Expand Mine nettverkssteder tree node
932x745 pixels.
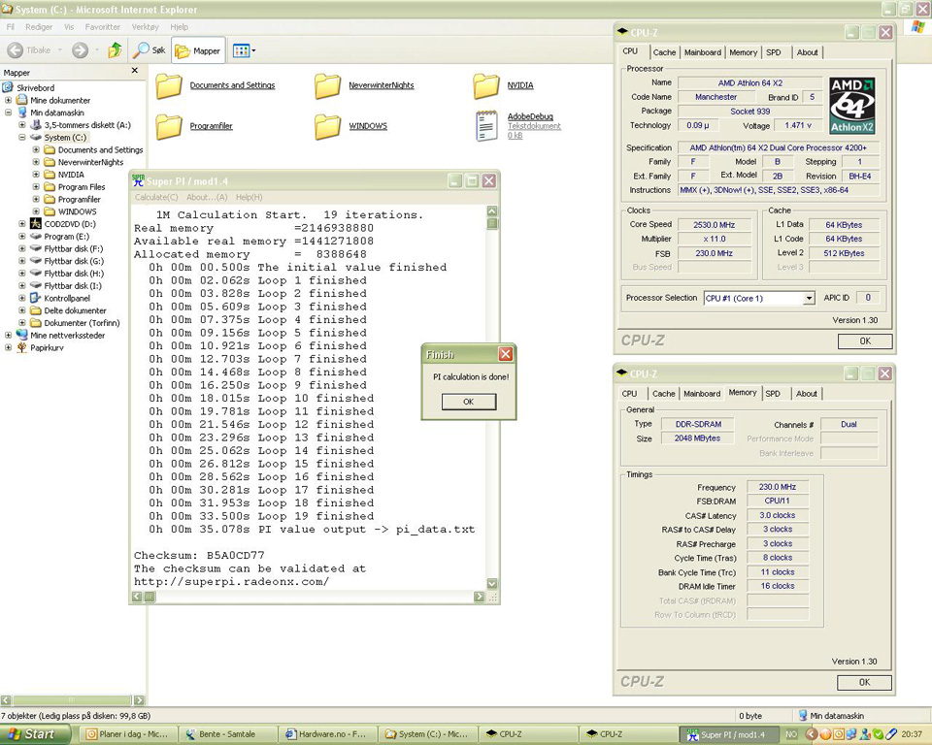point(9,335)
